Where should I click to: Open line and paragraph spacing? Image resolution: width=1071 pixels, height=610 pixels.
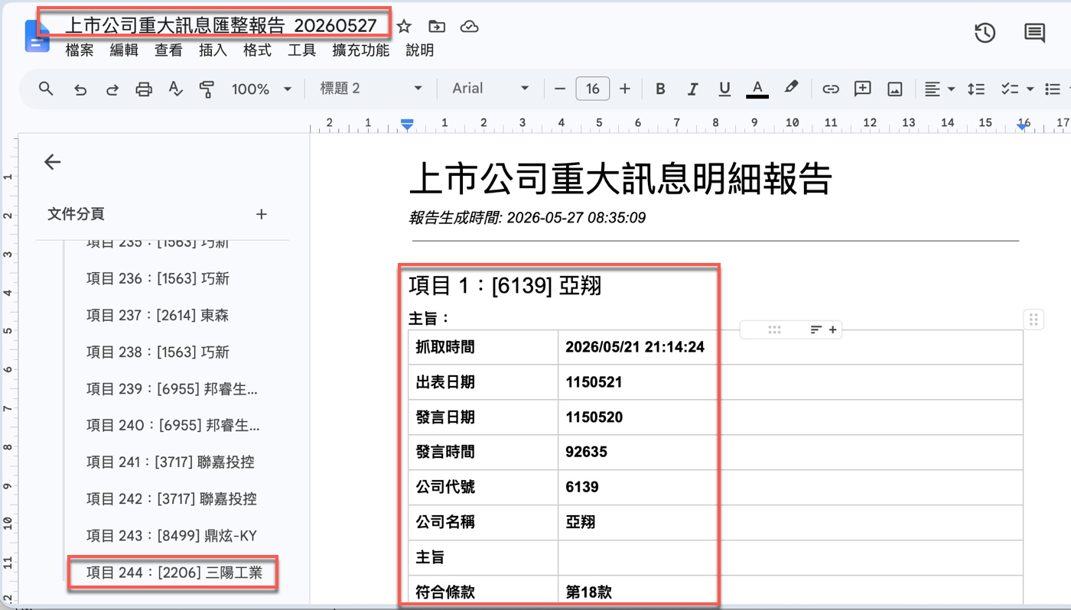(x=975, y=89)
